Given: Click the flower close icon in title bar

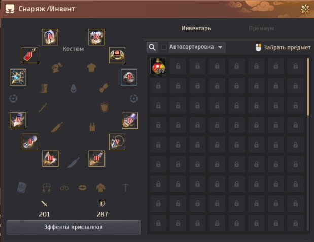Looking at the screenshot, I should tap(305, 9).
